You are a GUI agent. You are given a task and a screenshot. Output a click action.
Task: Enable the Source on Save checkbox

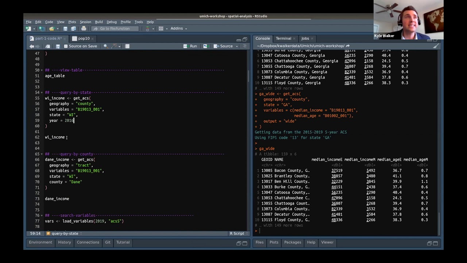pos(66,46)
